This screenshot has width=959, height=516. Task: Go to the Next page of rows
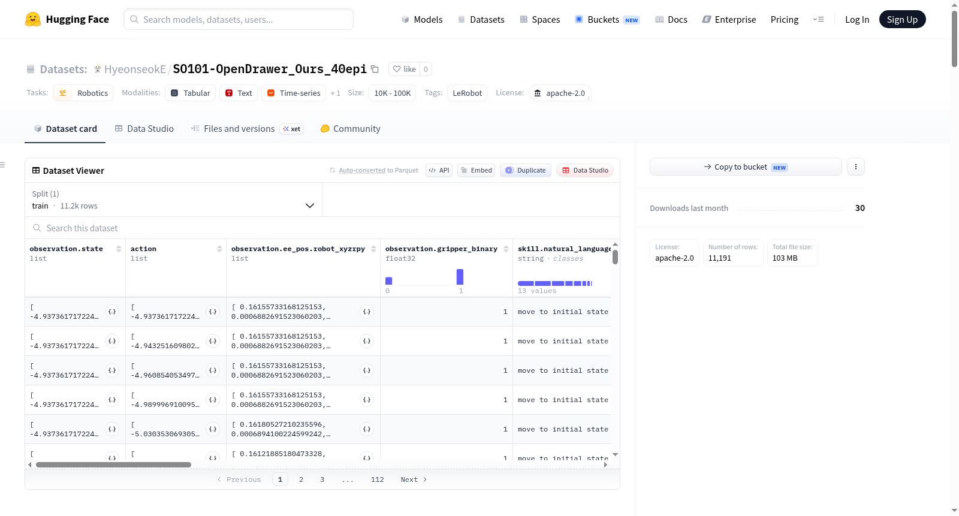coord(414,479)
